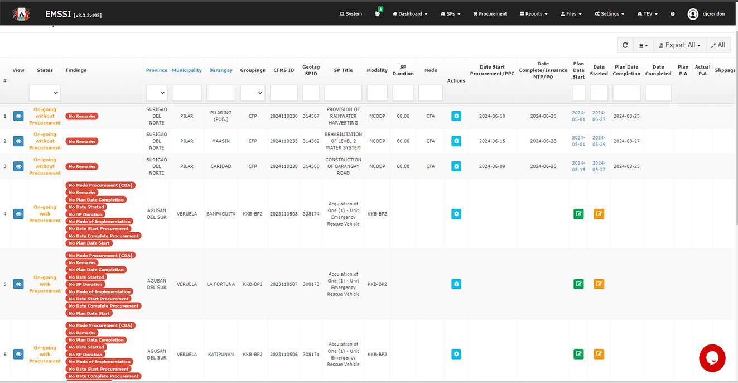Viewport: 738px width, 383px height.
Task: Click green edit Plan Date Start icon row 4
Action: click(578, 214)
